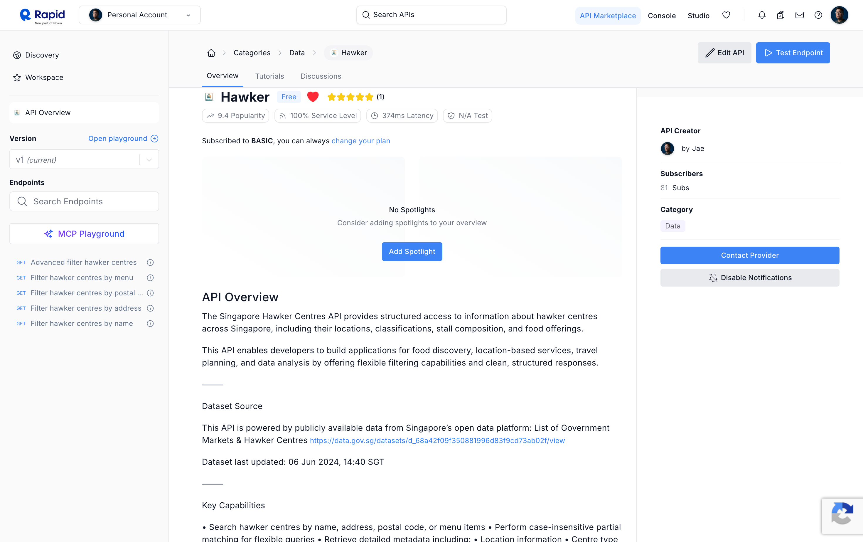Disable Notifications for this API
Viewport: 863px width, 542px height.
749,278
